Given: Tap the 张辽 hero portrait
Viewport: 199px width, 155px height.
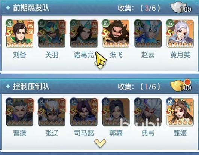Looking at the screenshot, I should pyautogui.click(x=52, y=112).
